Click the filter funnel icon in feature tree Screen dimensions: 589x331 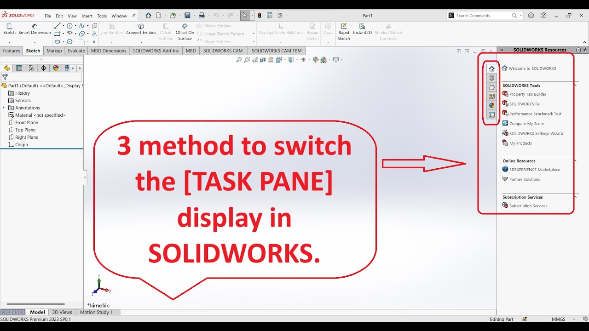coord(5,77)
